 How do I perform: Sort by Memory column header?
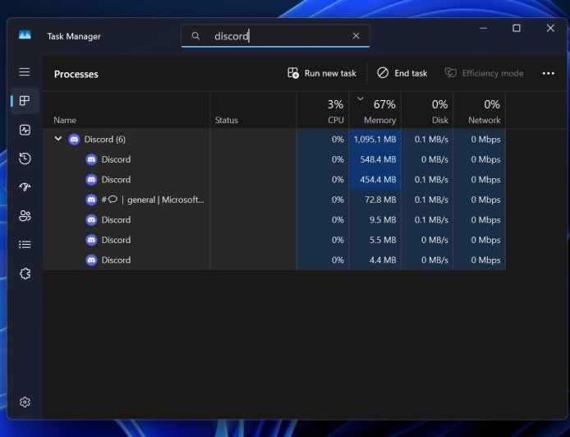pos(375,111)
